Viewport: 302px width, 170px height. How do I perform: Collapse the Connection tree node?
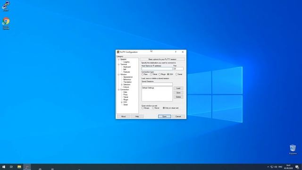coord(118,90)
